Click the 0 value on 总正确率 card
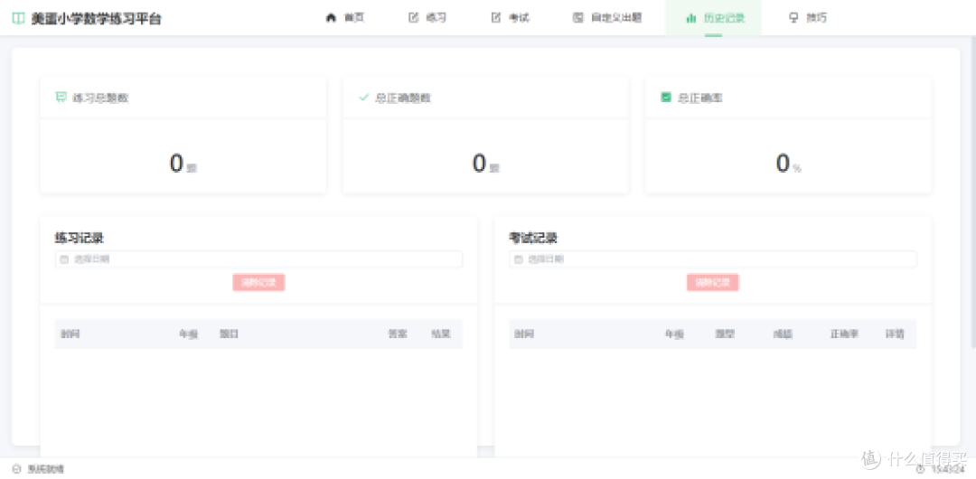The height and width of the screenshot is (479, 976). (x=783, y=164)
